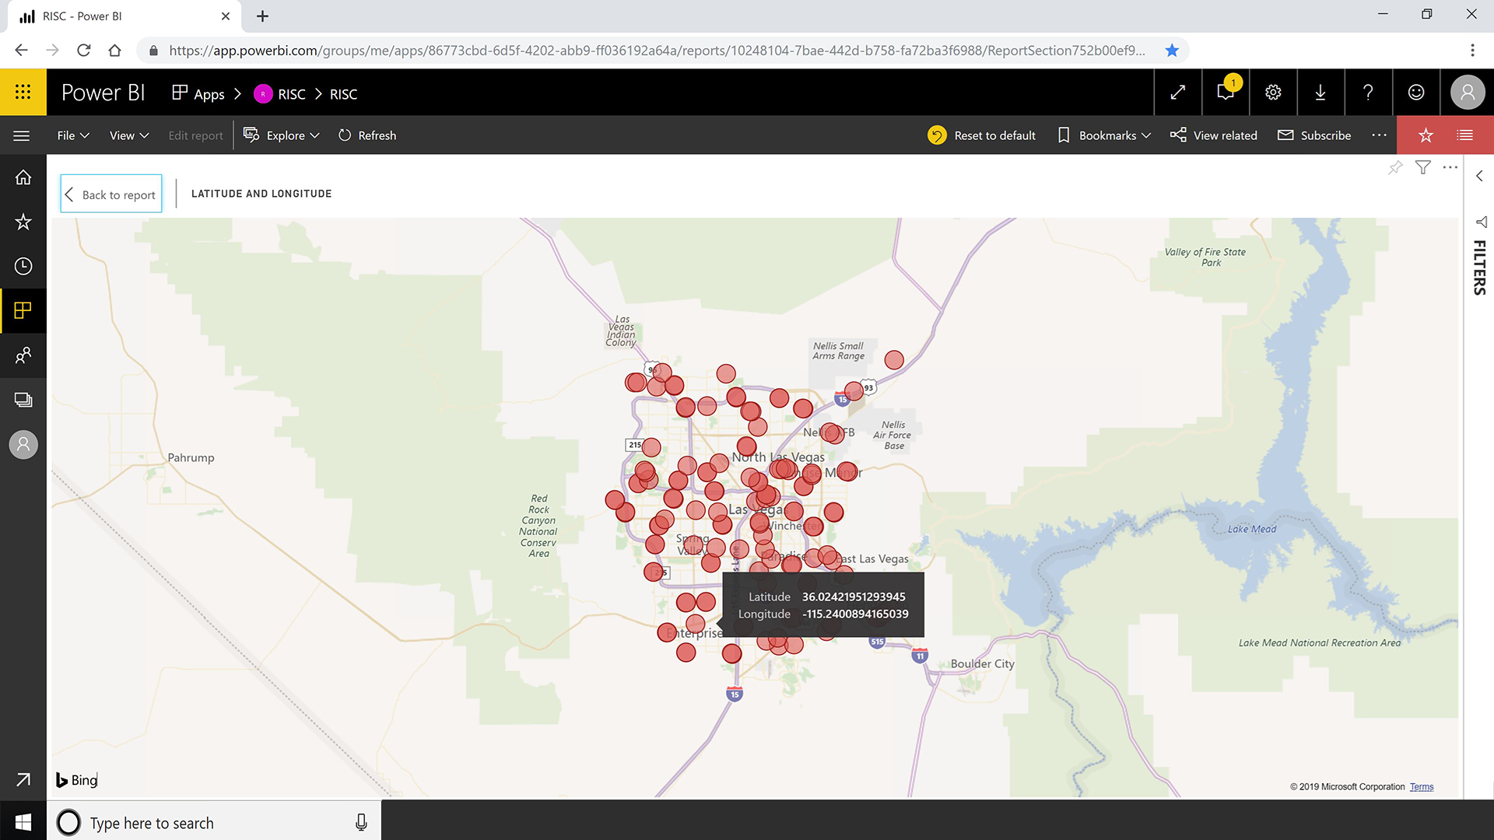The image size is (1494, 840).
Task: Expand the File menu dropdown
Action: pyautogui.click(x=73, y=135)
